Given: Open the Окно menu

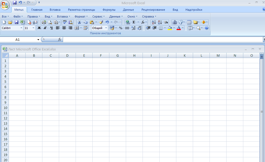Looking at the screenshot, I should 132,16.
